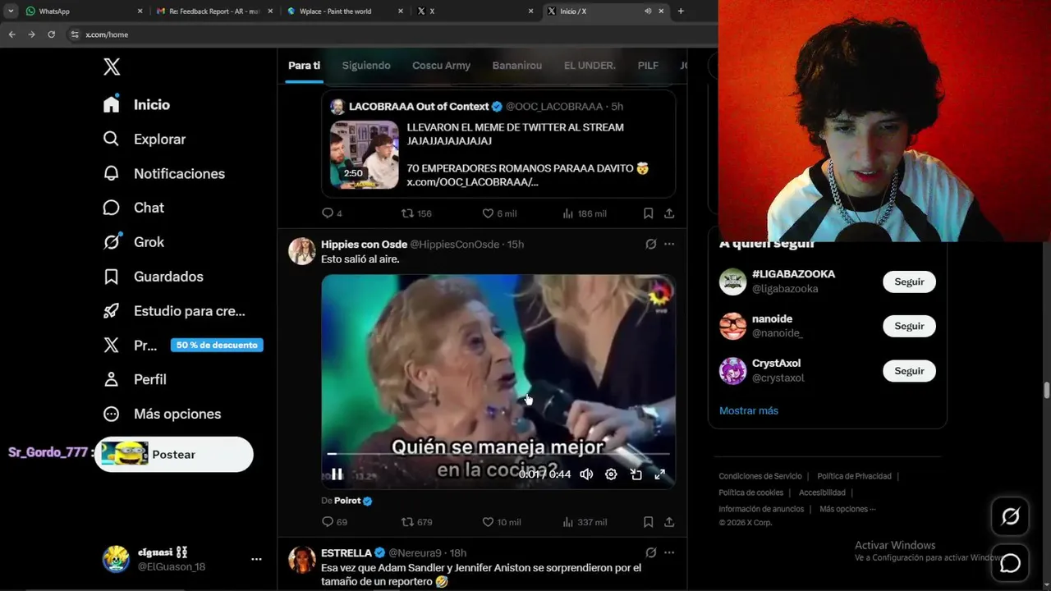Switch to Para ti tab
Viewport: 1051px width, 591px height.
[304, 66]
